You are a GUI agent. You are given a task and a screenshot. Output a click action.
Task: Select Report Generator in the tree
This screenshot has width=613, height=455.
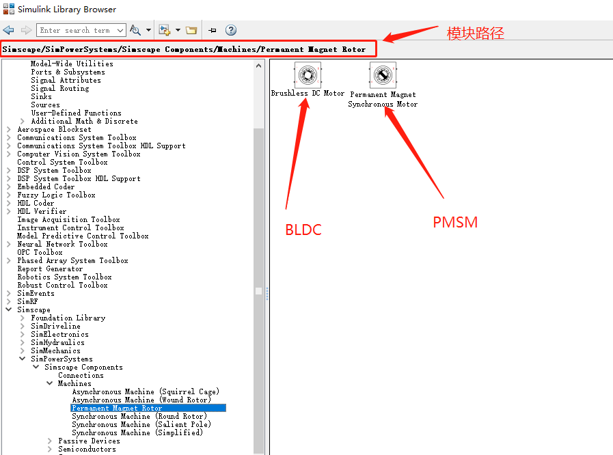point(50,269)
